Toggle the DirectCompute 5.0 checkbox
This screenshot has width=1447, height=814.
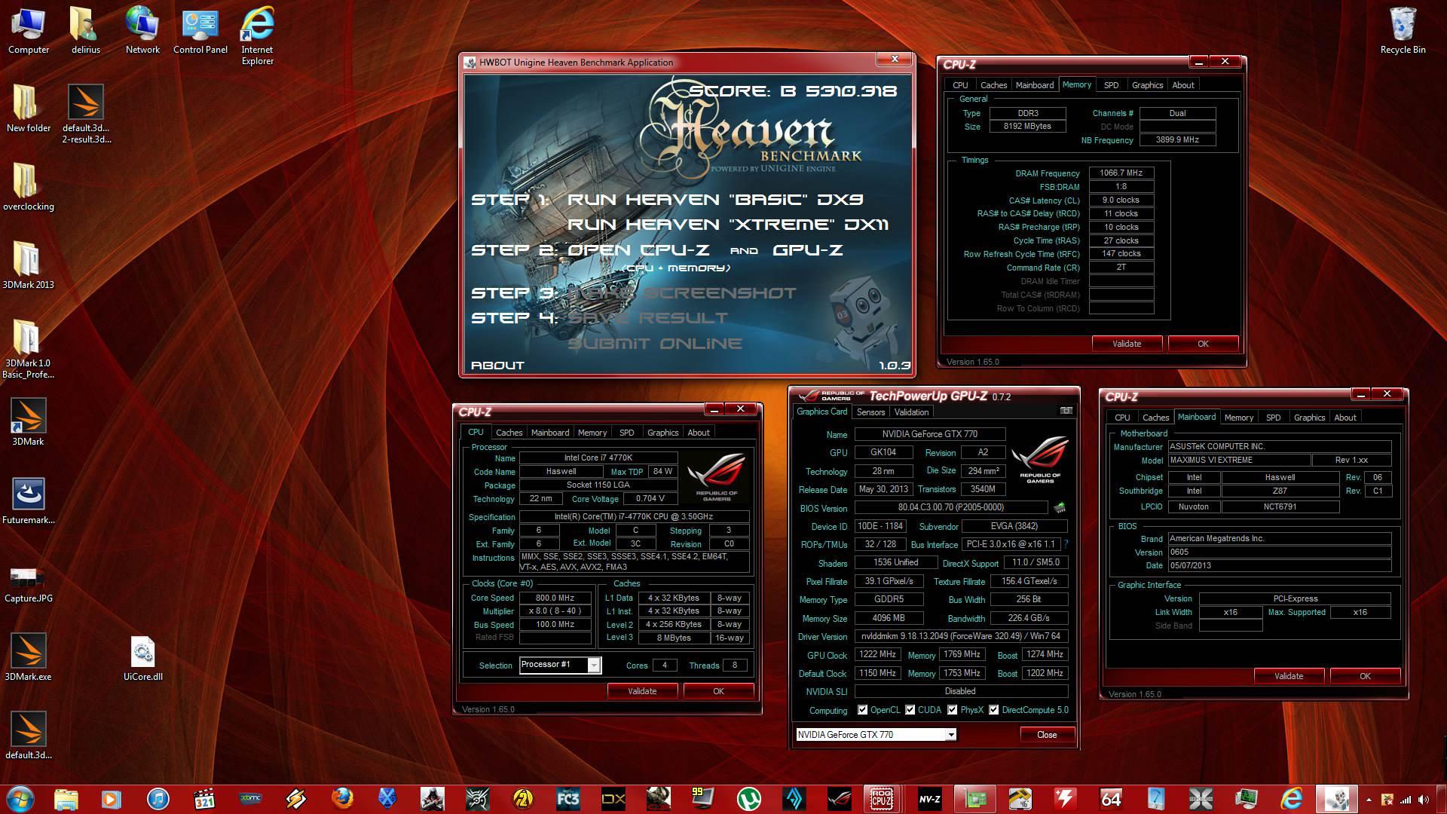994,710
